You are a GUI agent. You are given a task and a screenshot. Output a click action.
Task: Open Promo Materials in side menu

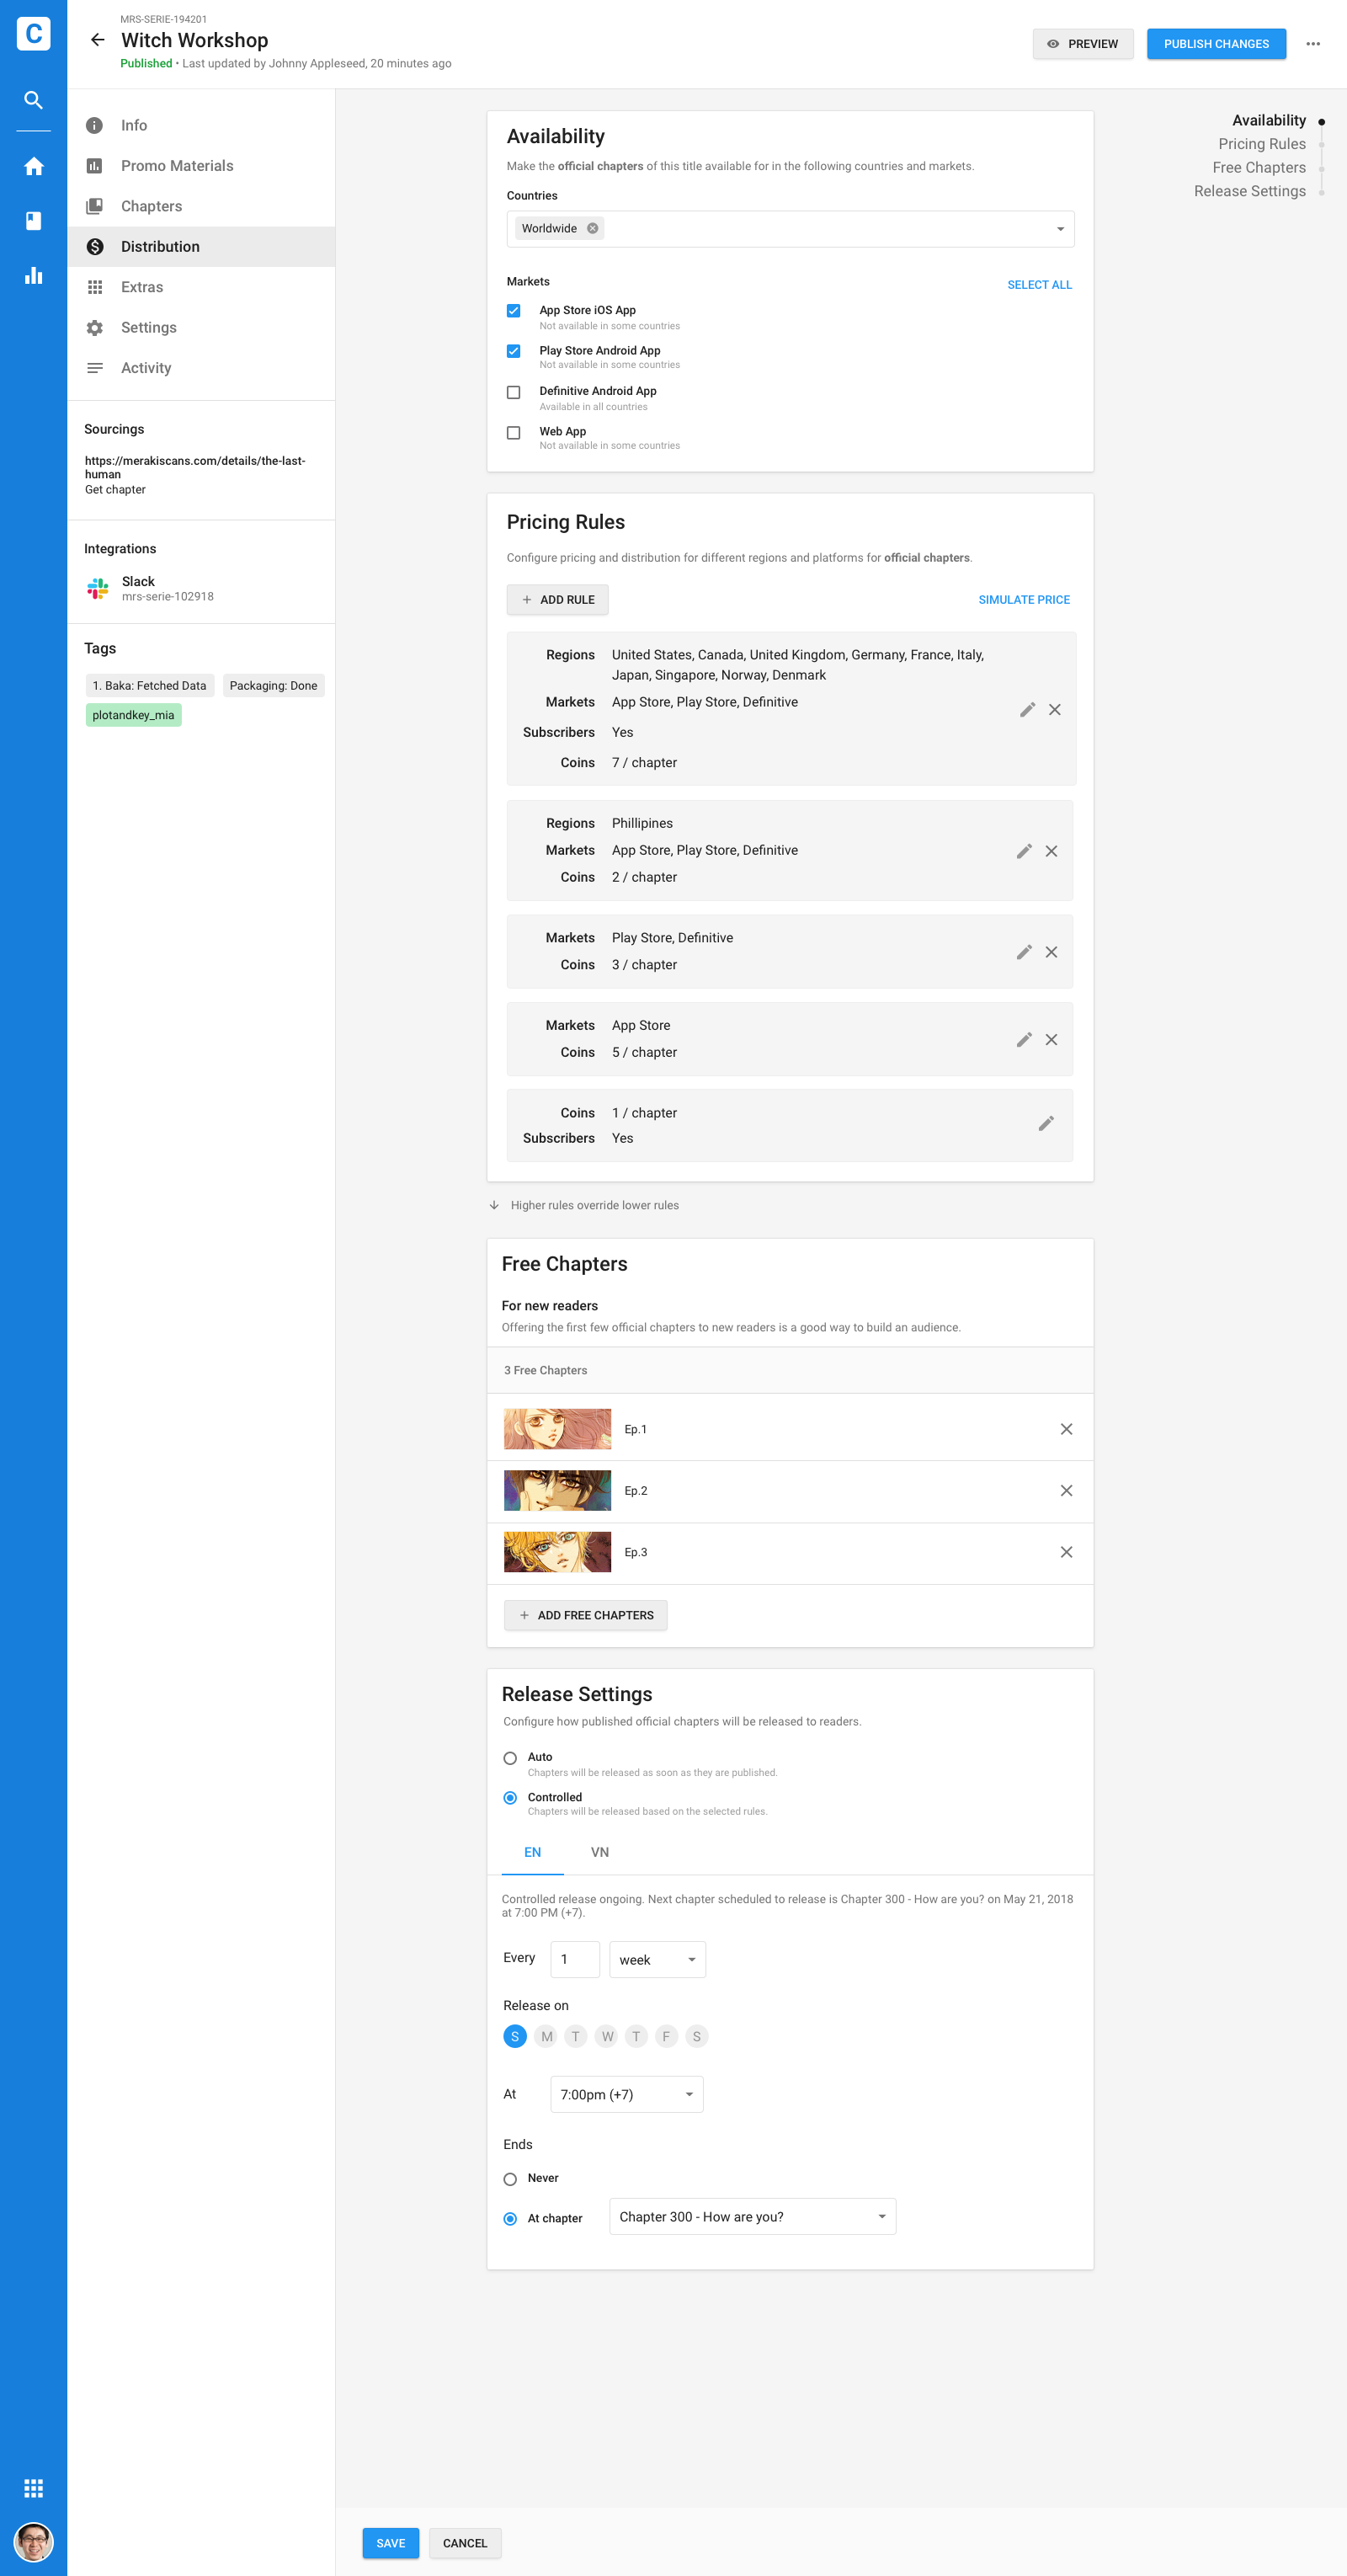(x=177, y=166)
